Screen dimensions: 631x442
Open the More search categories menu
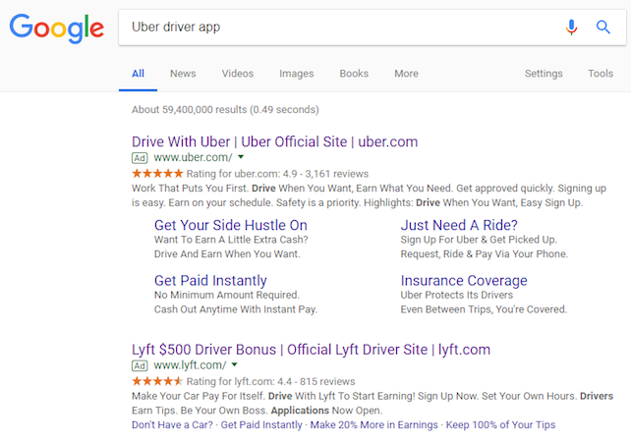pyautogui.click(x=406, y=74)
